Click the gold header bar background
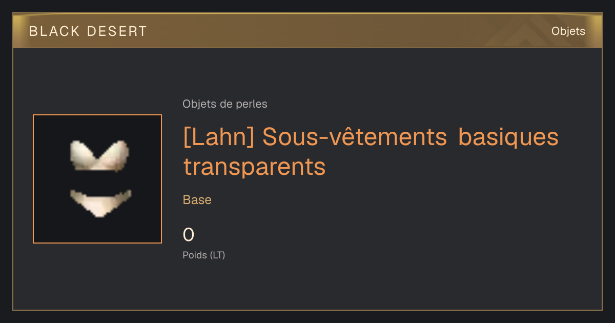The width and height of the screenshot is (615, 323). click(307, 31)
